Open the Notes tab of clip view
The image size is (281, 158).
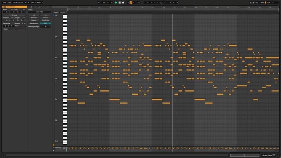pos(31,7)
